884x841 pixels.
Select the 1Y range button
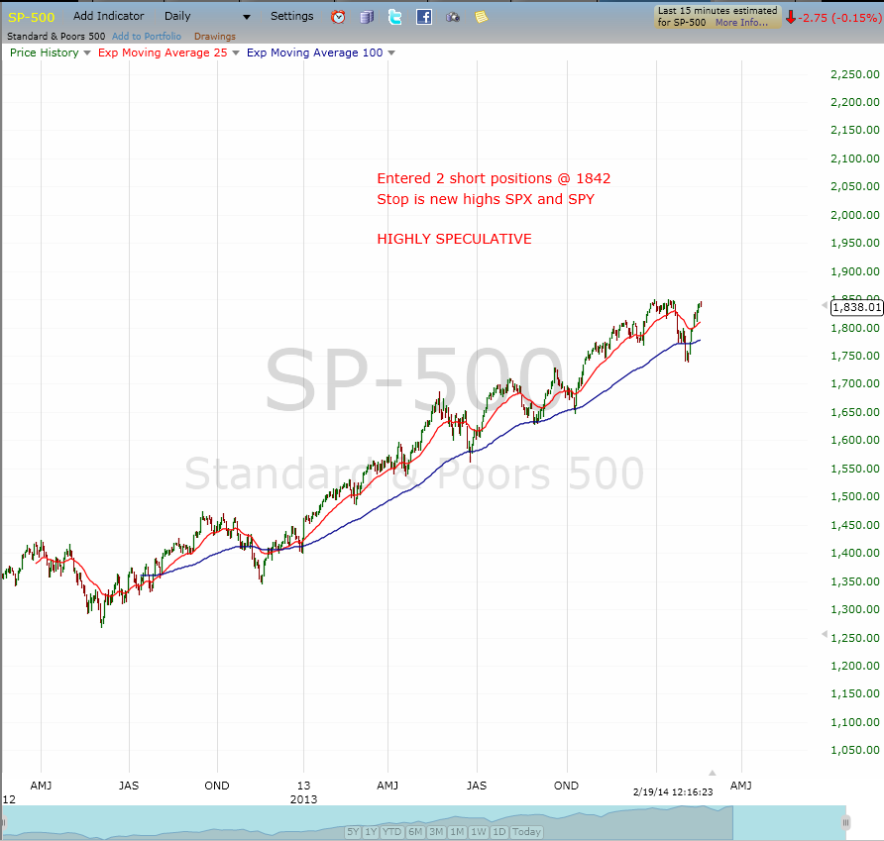pyautogui.click(x=371, y=831)
